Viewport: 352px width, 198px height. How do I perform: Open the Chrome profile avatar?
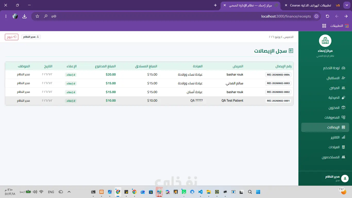(15, 16)
